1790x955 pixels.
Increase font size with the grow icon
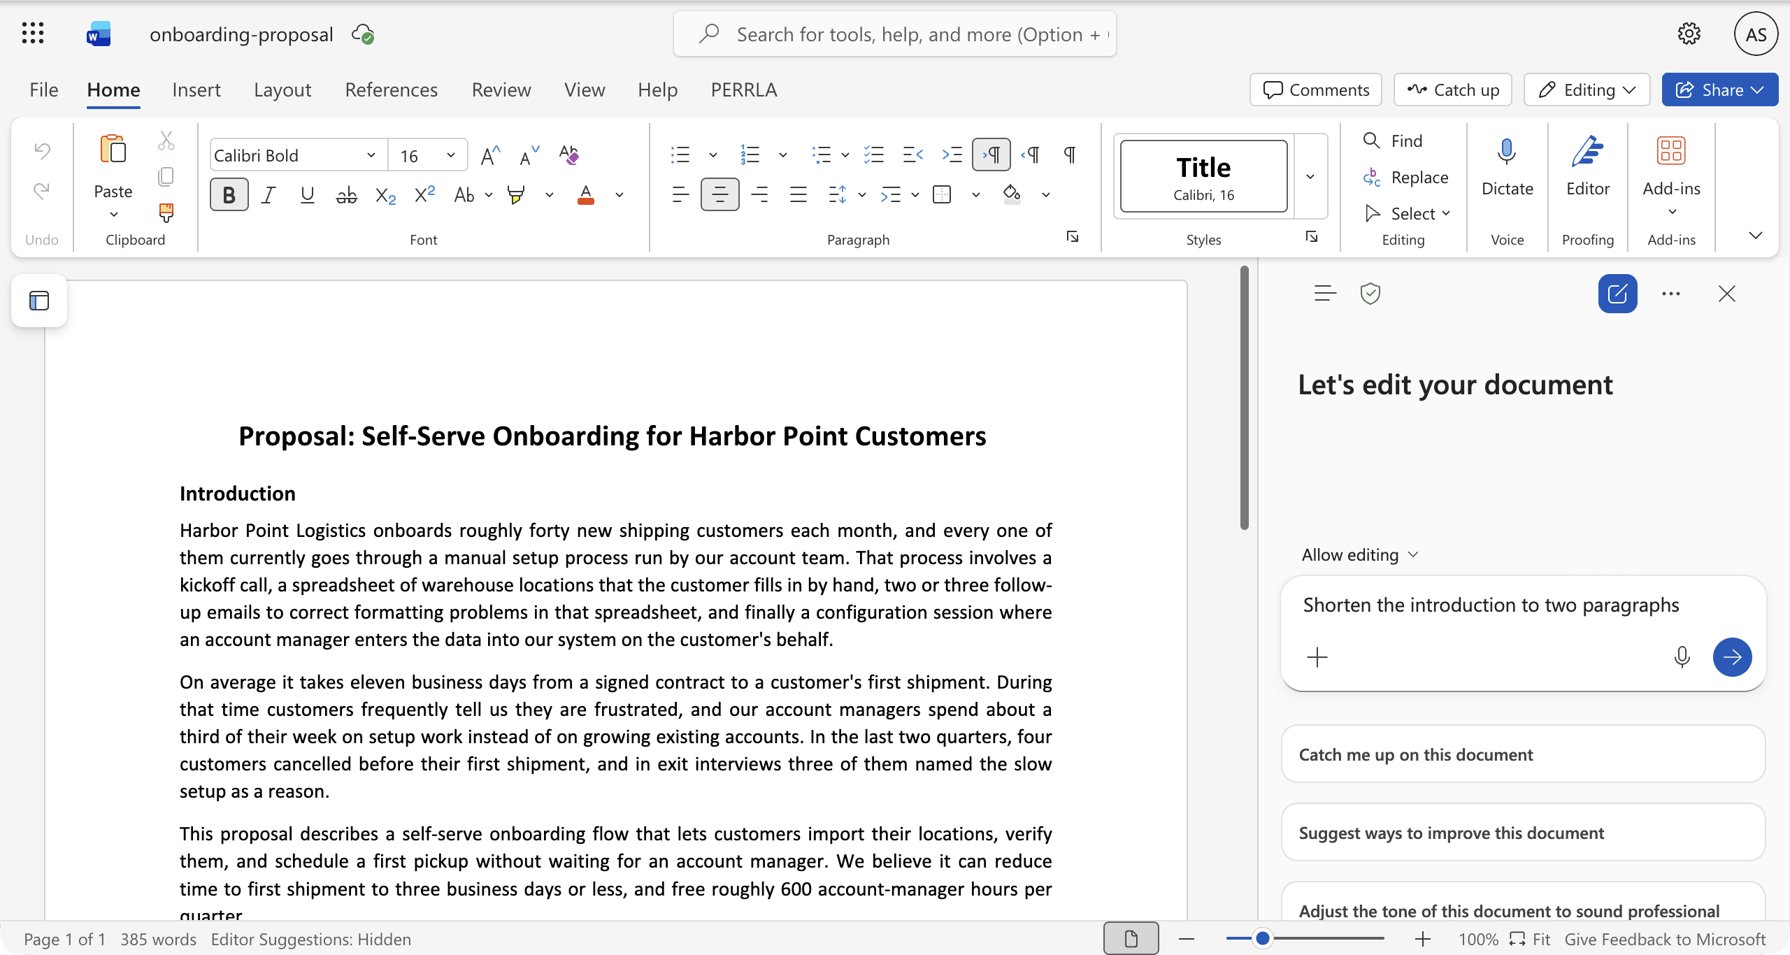(x=491, y=155)
